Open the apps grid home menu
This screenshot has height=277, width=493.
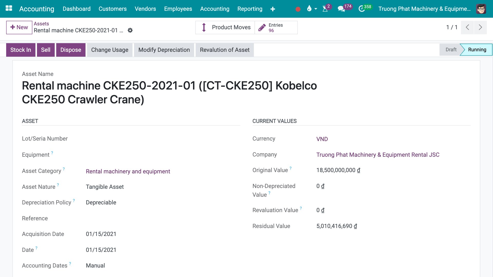tap(9, 8)
